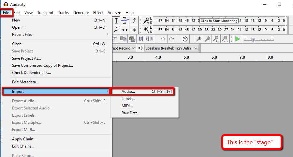Open the Help menu
The height and width of the screenshot is (157, 293).
(x=129, y=13)
